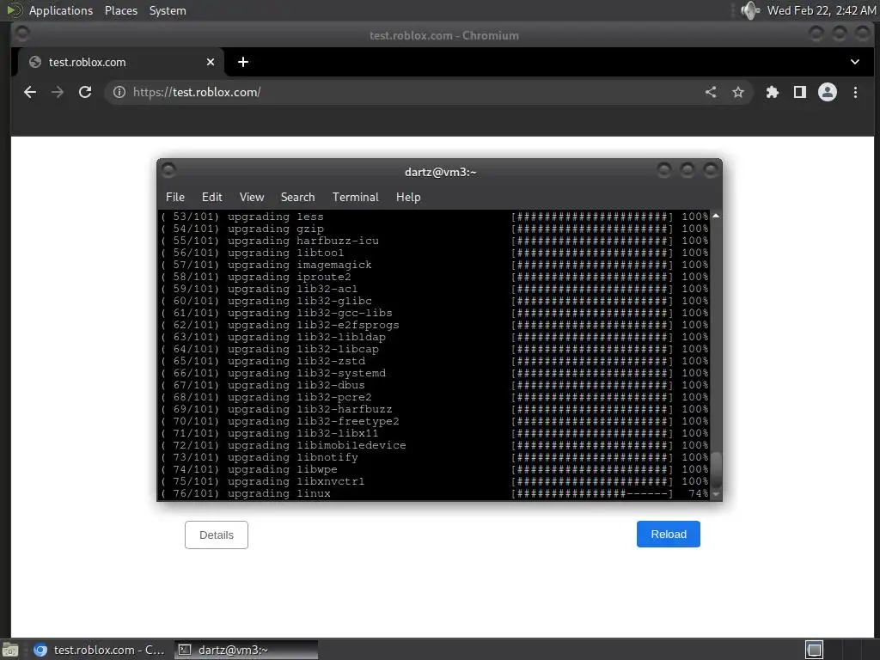Click the Chromium window menu button
This screenshot has width=880, height=660.
click(x=22, y=34)
